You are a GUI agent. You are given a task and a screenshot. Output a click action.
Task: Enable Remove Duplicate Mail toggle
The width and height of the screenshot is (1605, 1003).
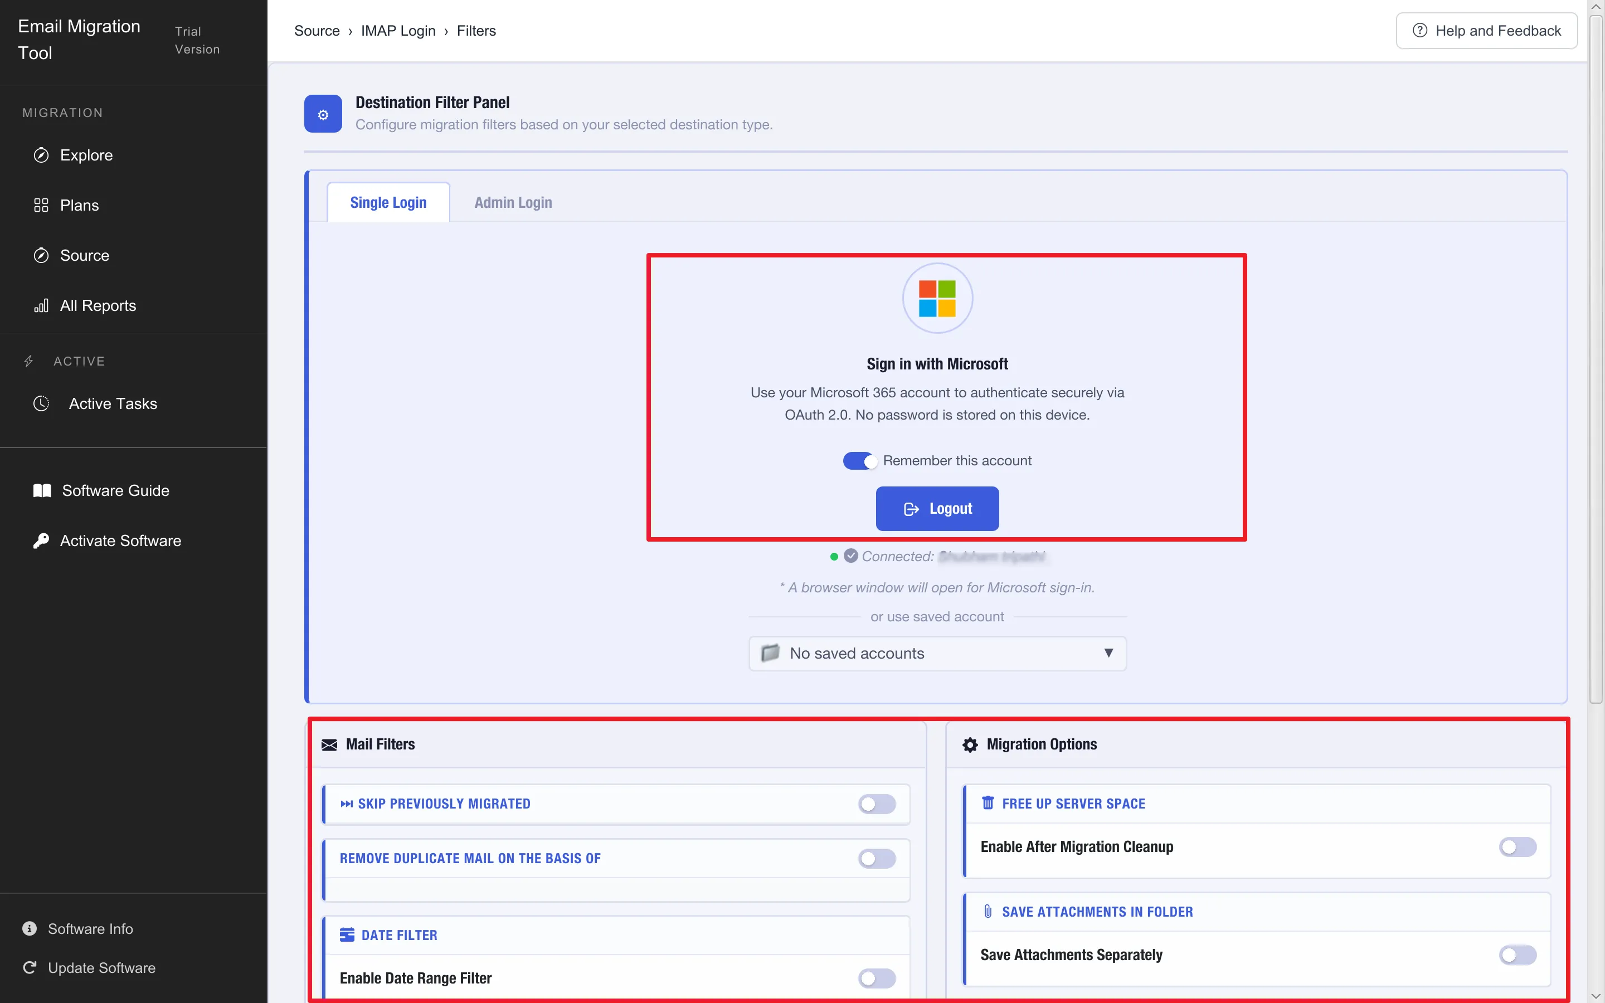point(877,858)
